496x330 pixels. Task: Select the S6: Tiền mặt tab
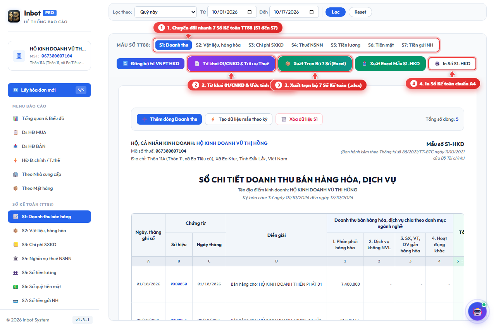click(381, 45)
